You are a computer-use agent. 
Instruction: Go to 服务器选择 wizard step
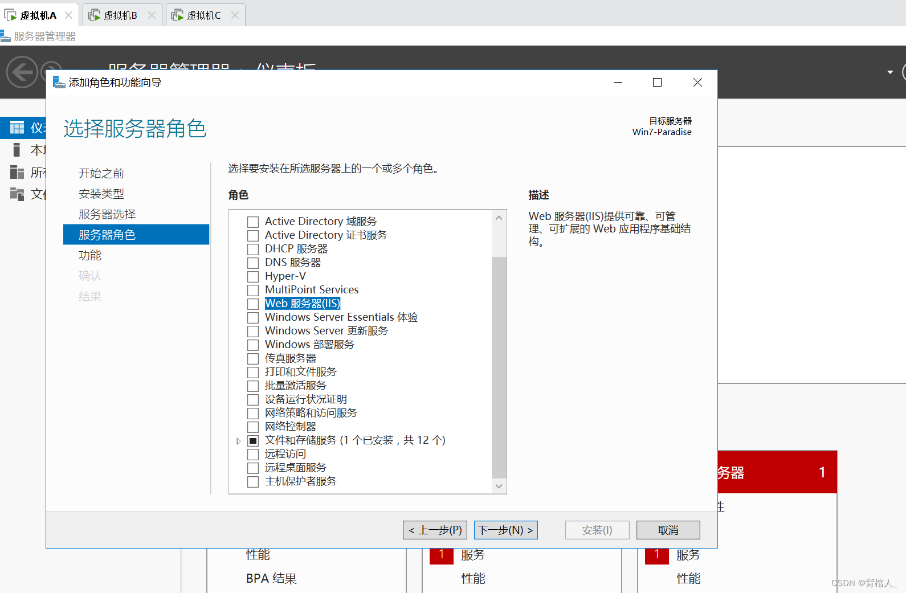107,214
